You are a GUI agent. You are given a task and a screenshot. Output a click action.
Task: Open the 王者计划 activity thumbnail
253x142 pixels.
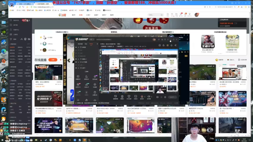[208, 42]
